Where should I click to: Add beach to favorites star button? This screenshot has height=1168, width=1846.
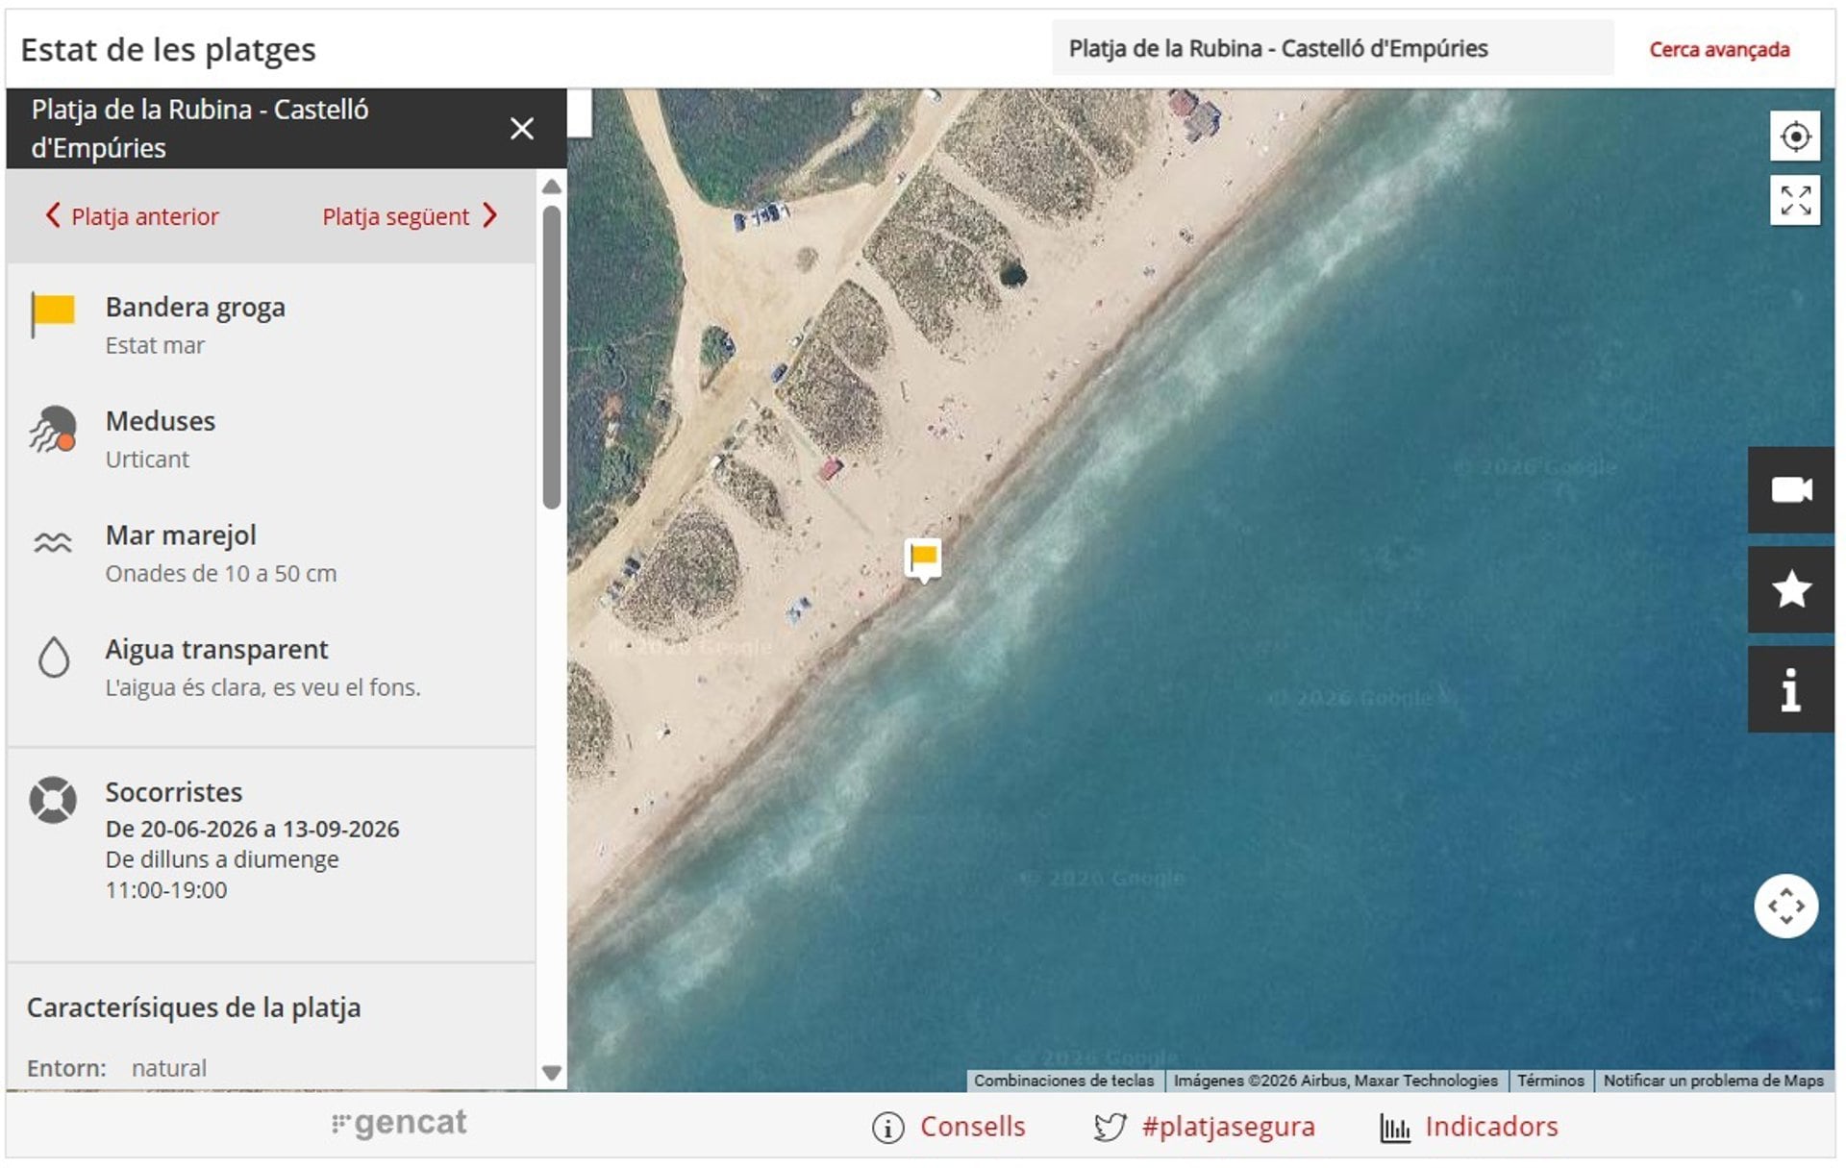[x=1790, y=589]
